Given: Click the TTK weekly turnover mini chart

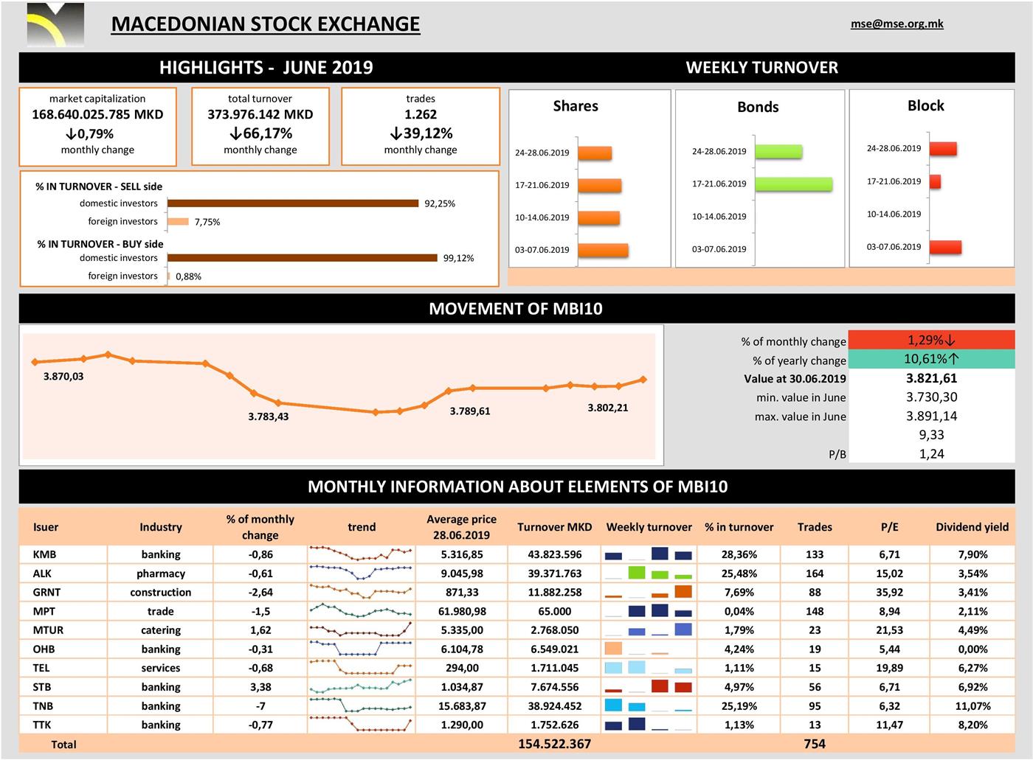Looking at the screenshot, I should point(649,725).
